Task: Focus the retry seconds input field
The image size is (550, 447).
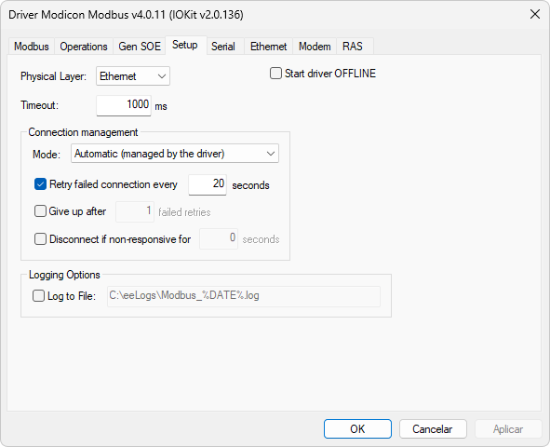Action: 208,184
